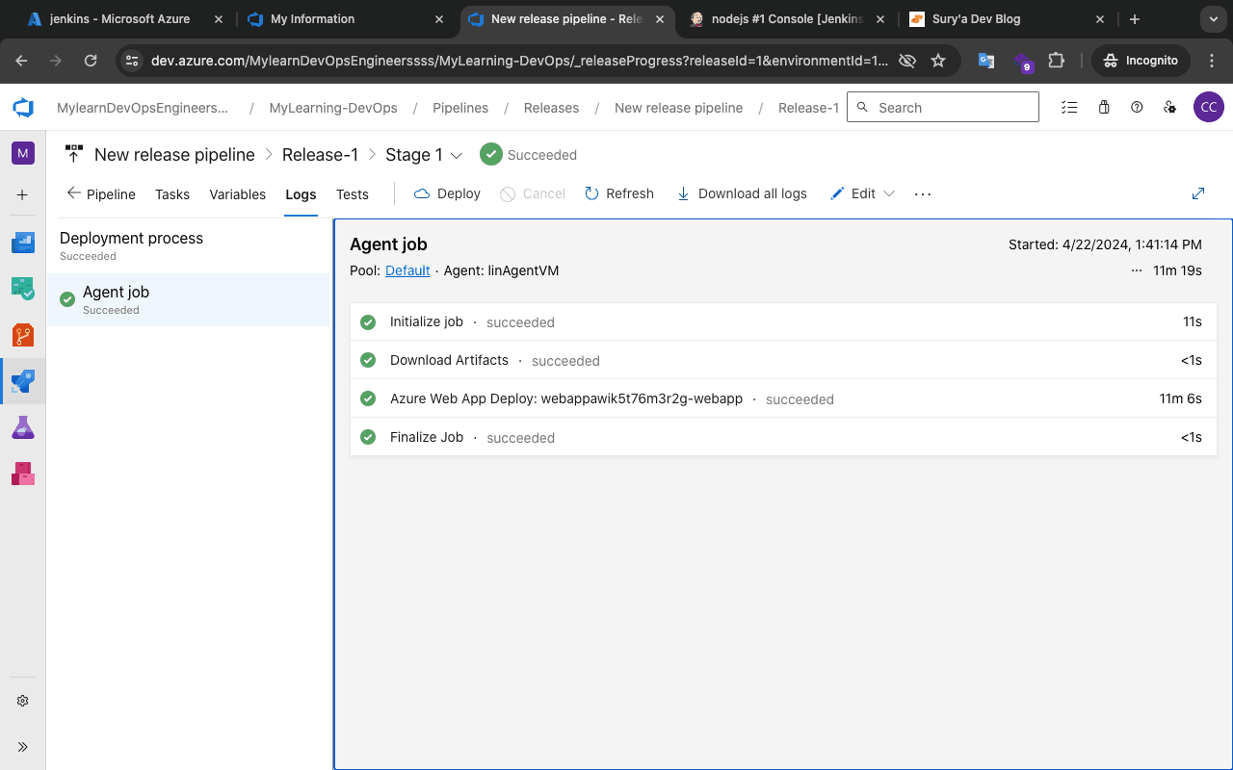Click the Search input field
Screen dimensions: 1233x770
(943, 107)
